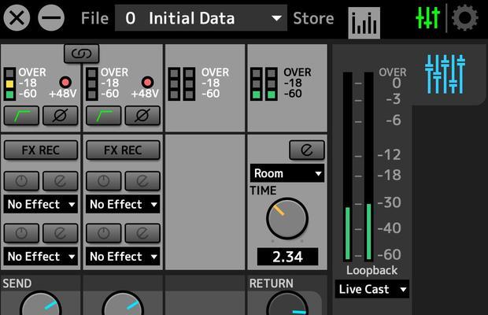Click the reverb TIME knob
Image resolution: width=488 pixels, height=315 pixels.
(x=287, y=219)
